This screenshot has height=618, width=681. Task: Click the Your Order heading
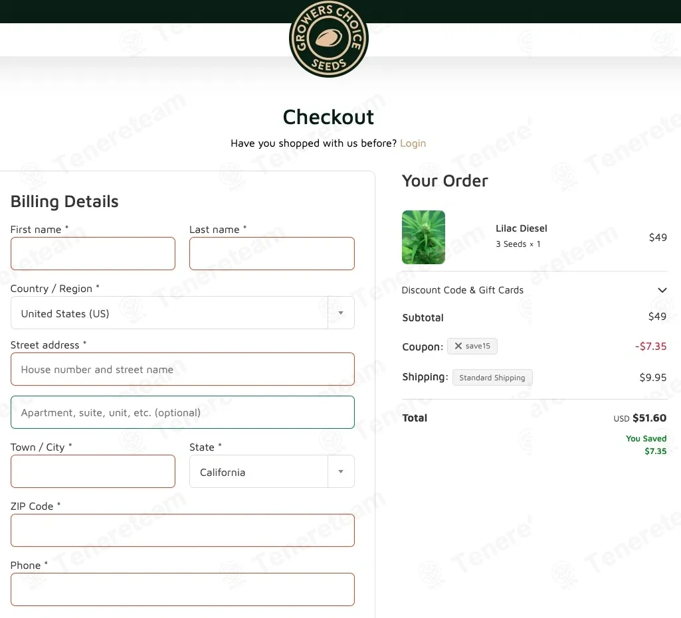tap(444, 181)
